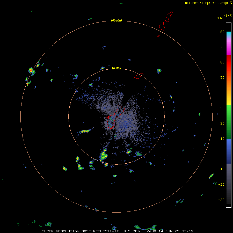This screenshot has height=233, width=233.
Task: Click the [dBZ] unit label
Action: click(x=220, y=18)
